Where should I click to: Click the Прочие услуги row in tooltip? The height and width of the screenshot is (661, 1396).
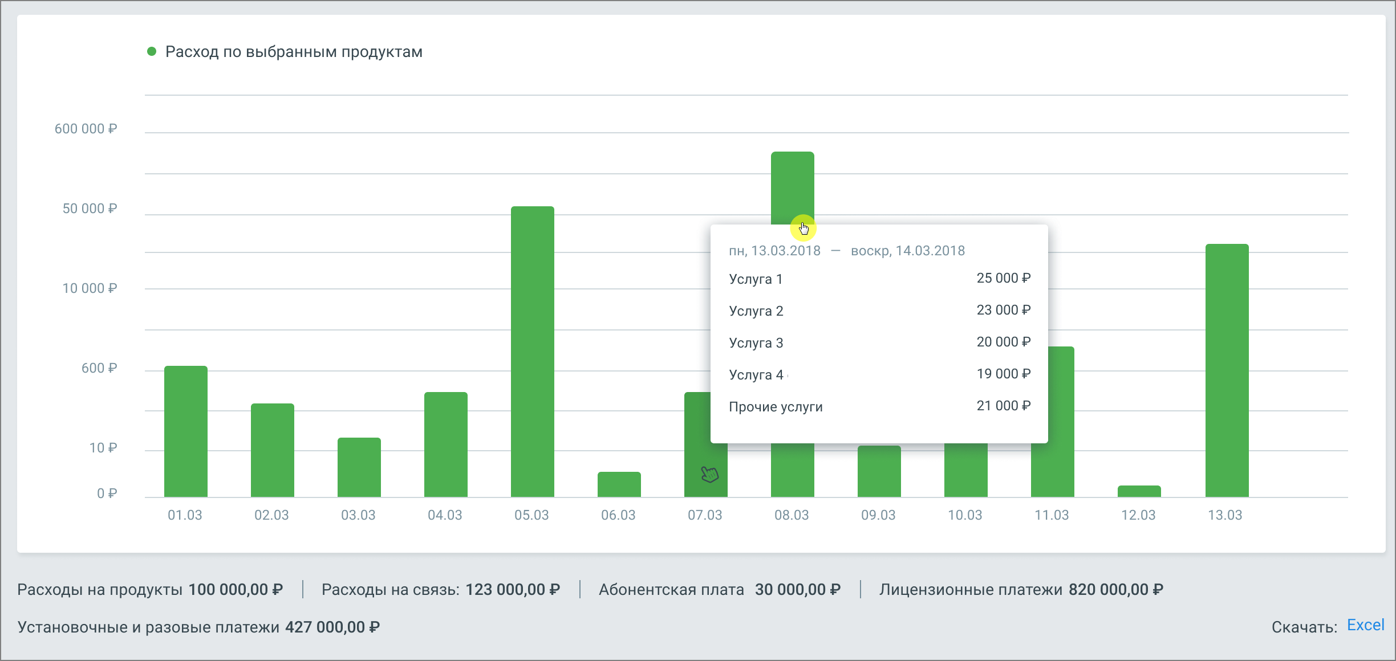pos(879,406)
